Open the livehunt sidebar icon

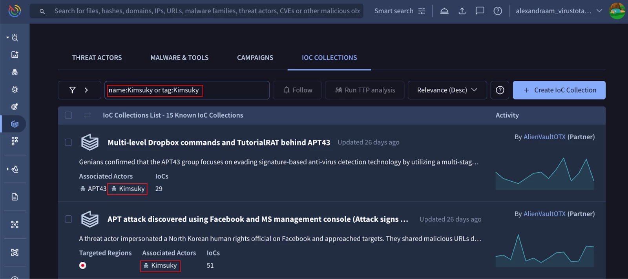[15, 169]
